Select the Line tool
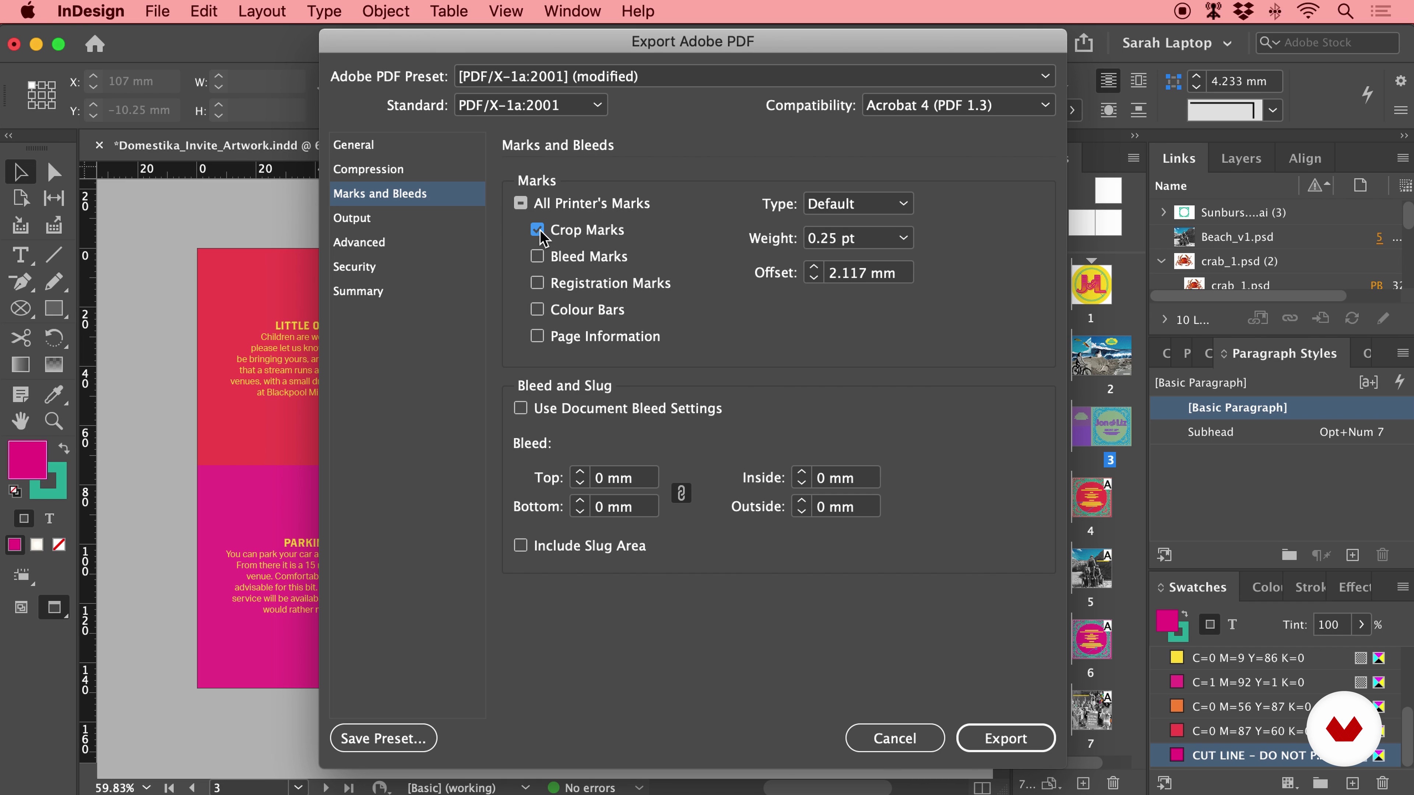 click(x=53, y=255)
